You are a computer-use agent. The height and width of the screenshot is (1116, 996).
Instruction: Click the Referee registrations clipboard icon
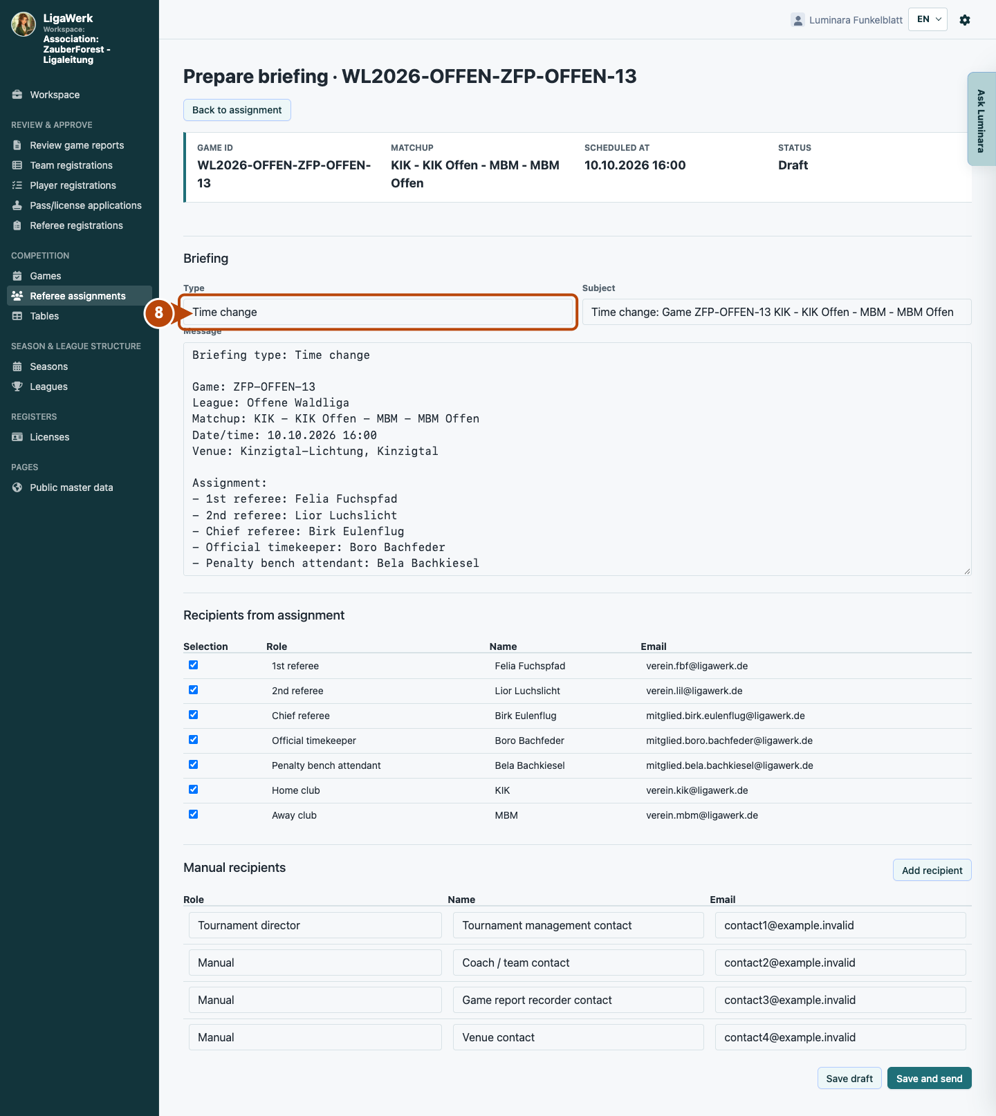point(17,225)
